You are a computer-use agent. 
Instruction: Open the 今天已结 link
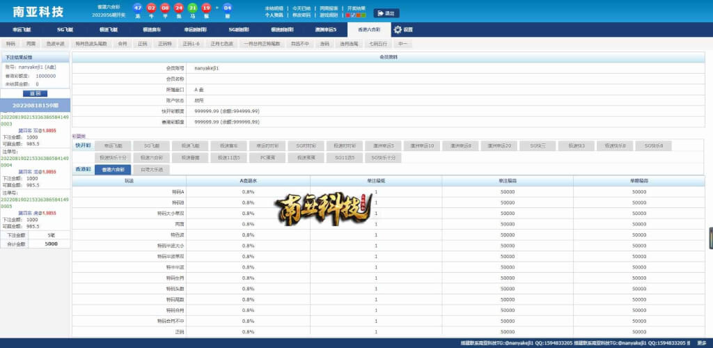301,8
